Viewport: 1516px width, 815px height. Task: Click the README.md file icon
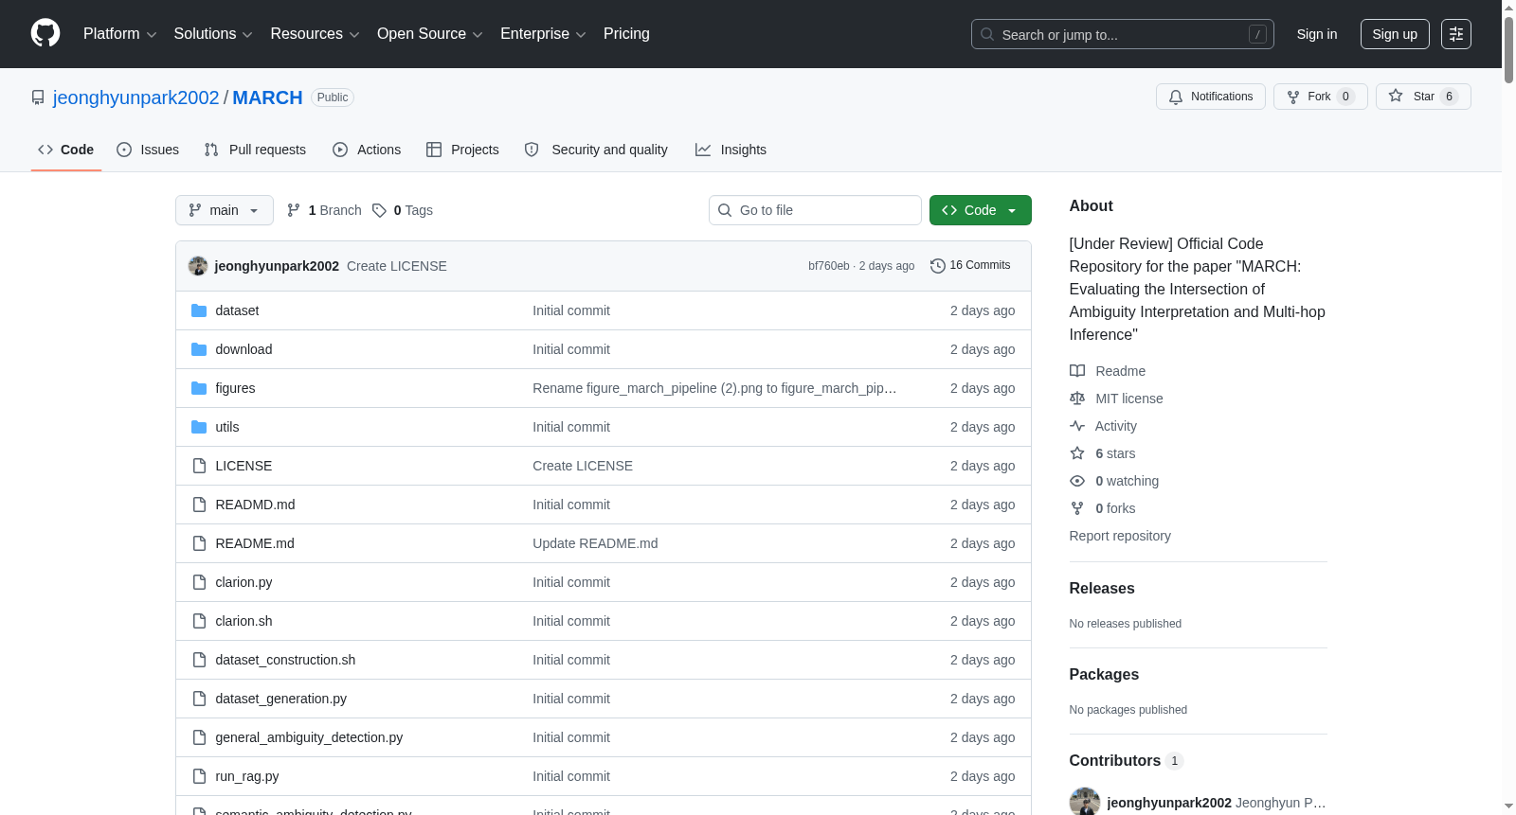[x=199, y=543]
